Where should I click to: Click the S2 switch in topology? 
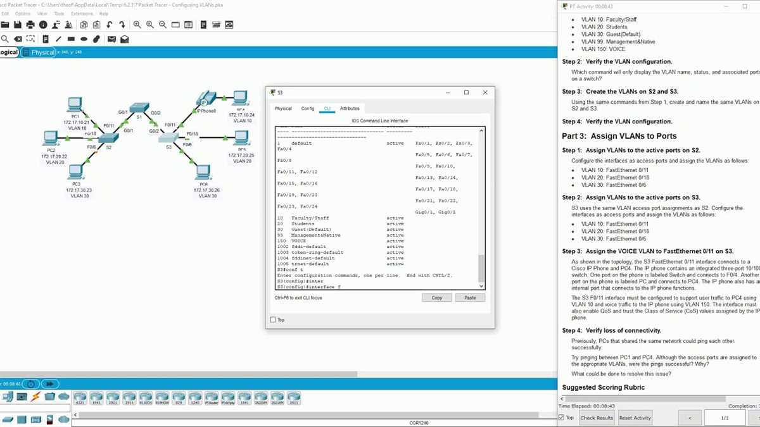pos(108,139)
